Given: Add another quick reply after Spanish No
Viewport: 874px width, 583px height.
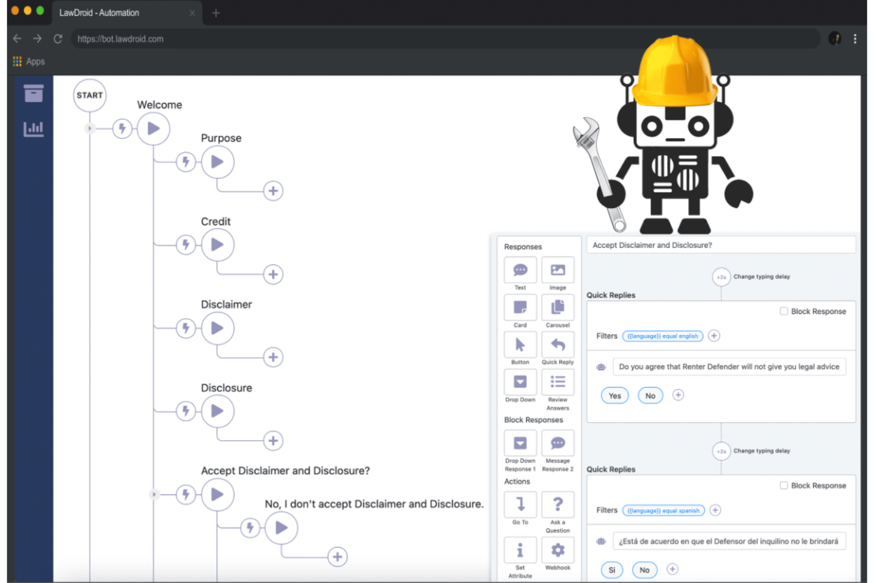Looking at the screenshot, I should pyautogui.click(x=672, y=569).
